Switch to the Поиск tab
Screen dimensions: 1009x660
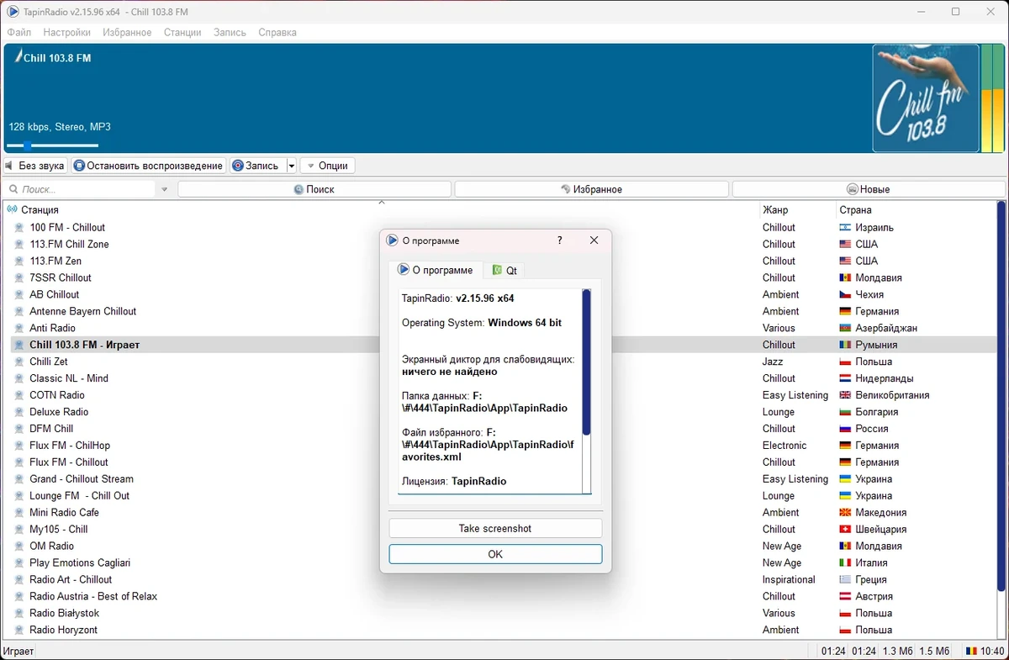coord(314,189)
